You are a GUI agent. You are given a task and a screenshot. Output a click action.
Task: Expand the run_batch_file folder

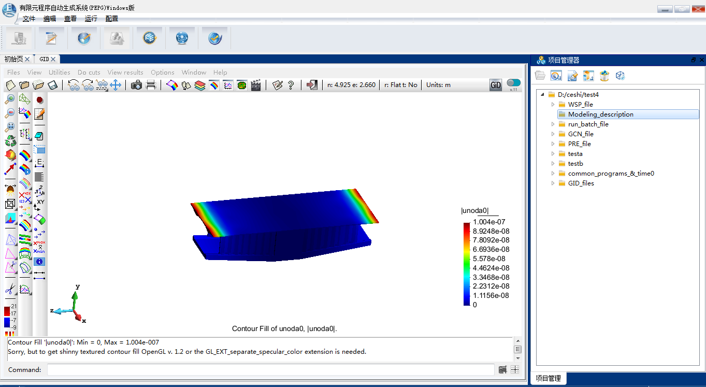[553, 124]
